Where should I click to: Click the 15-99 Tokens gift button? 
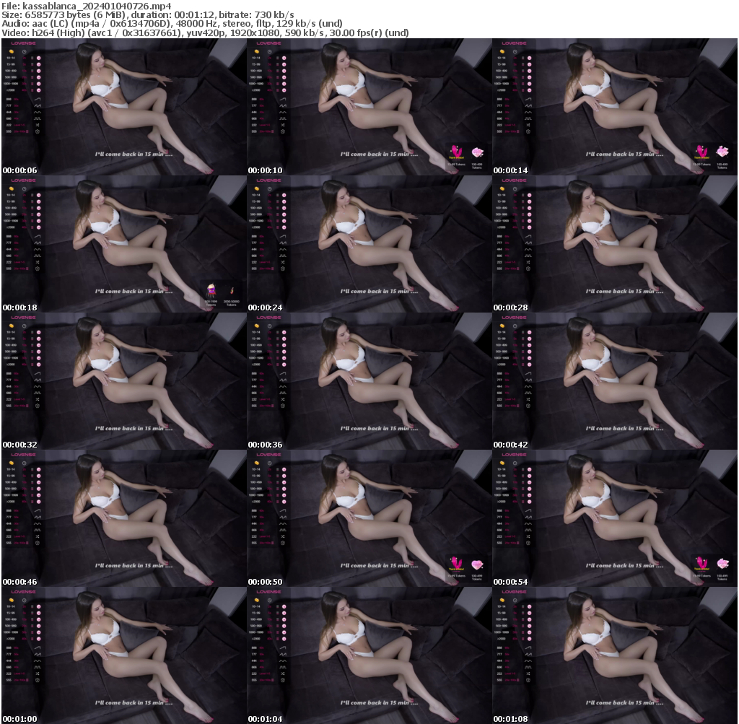(x=456, y=165)
